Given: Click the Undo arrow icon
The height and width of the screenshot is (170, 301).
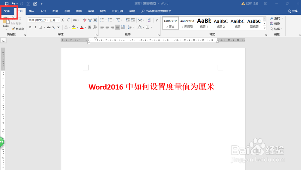Looking at the screenshot, I should tap(14, 4).
